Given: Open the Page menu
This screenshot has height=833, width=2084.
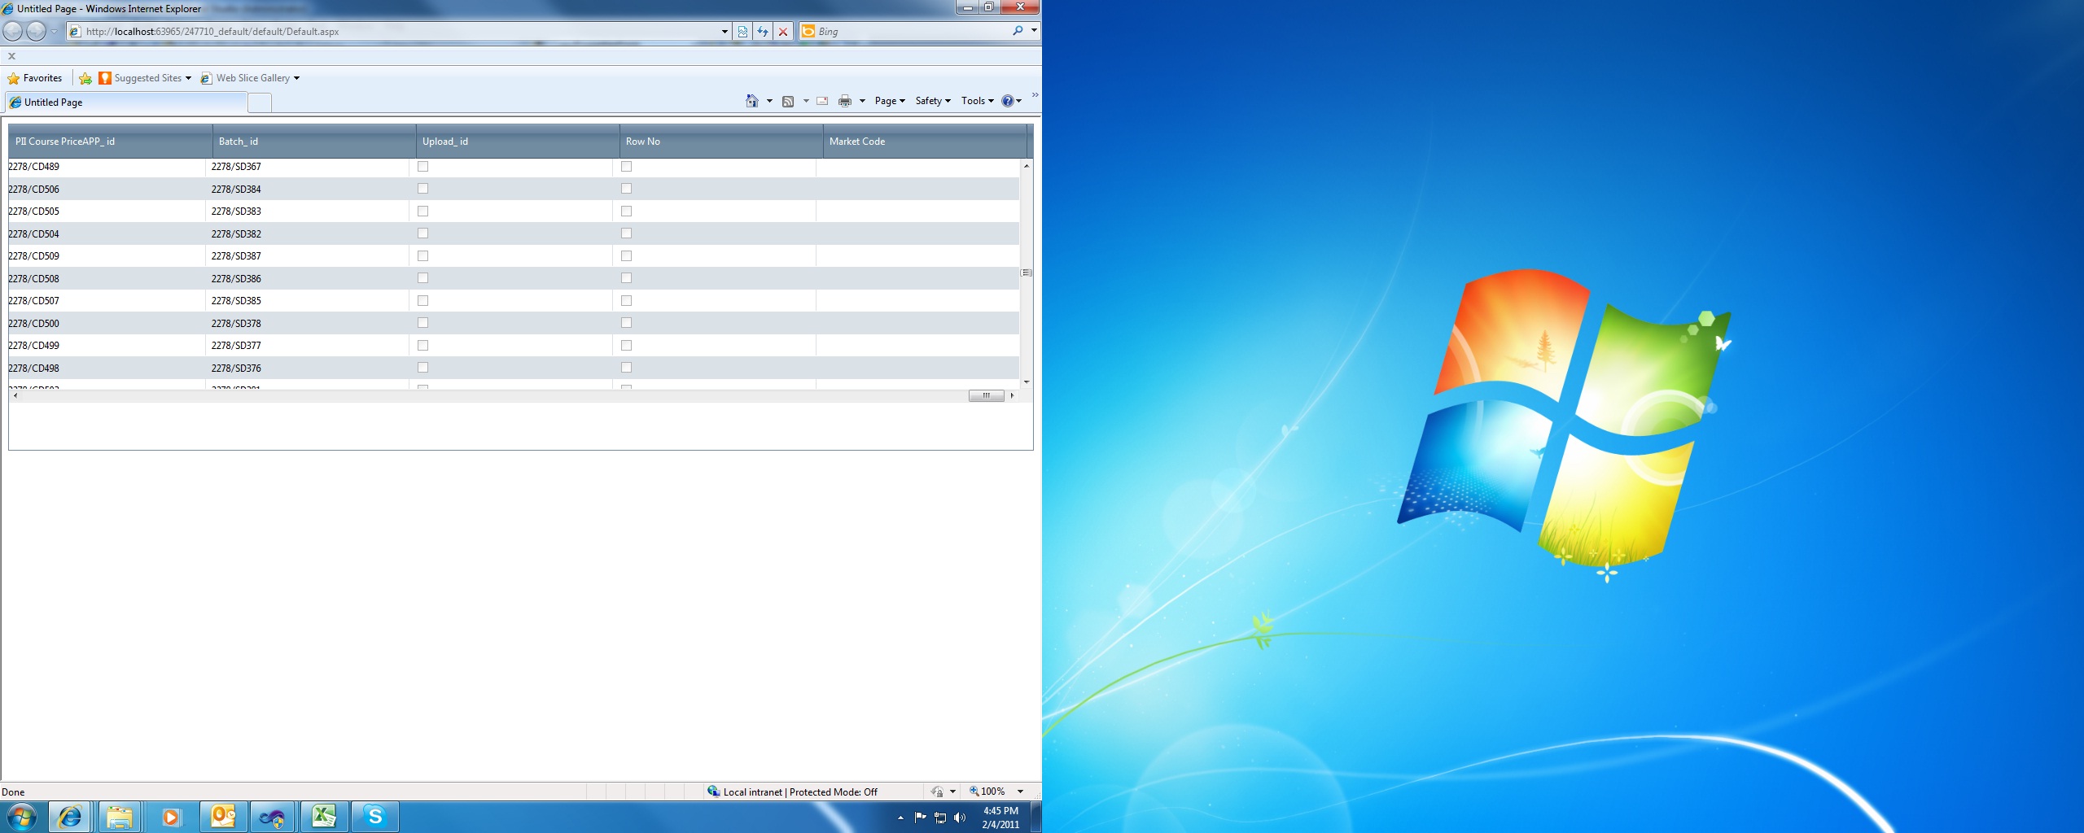Looking at the screenshot, I should pos(890,101).
